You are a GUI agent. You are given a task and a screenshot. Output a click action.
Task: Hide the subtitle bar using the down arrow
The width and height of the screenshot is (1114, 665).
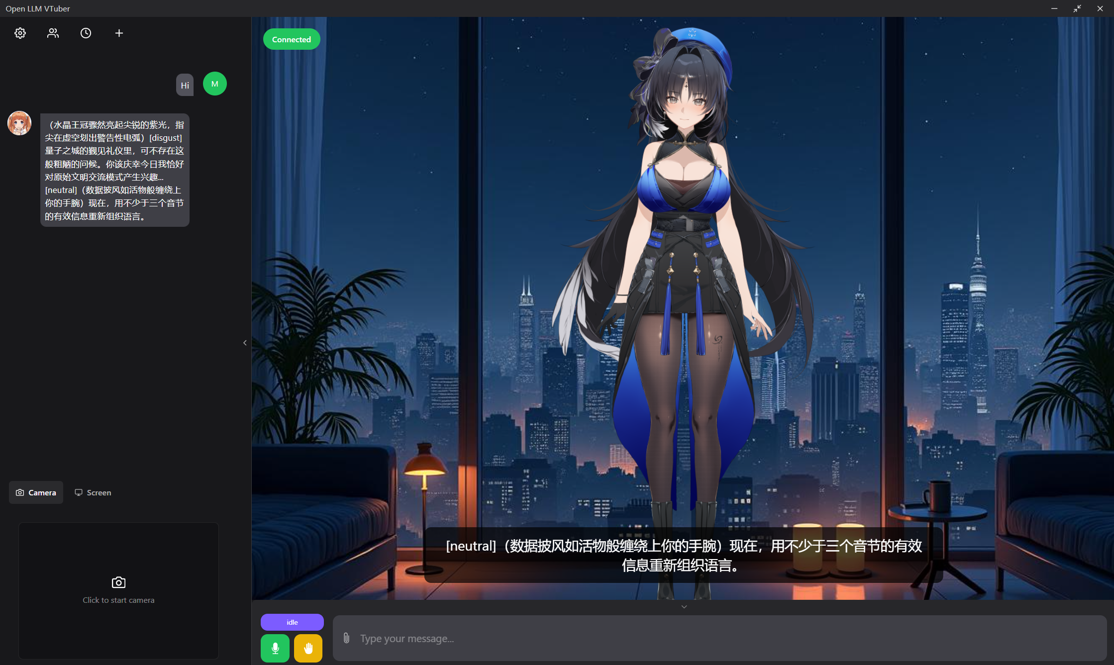coord(684,606)
